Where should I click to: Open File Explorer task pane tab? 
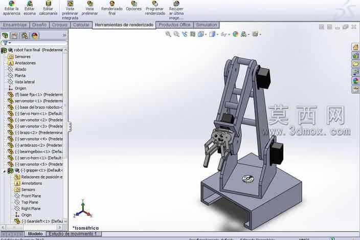point(355,64)
